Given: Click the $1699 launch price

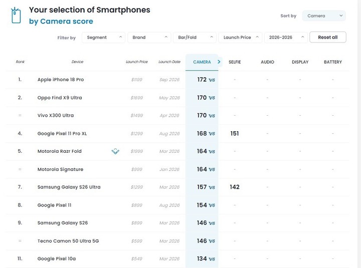Looking at the screenshot, I should point(137,98).
